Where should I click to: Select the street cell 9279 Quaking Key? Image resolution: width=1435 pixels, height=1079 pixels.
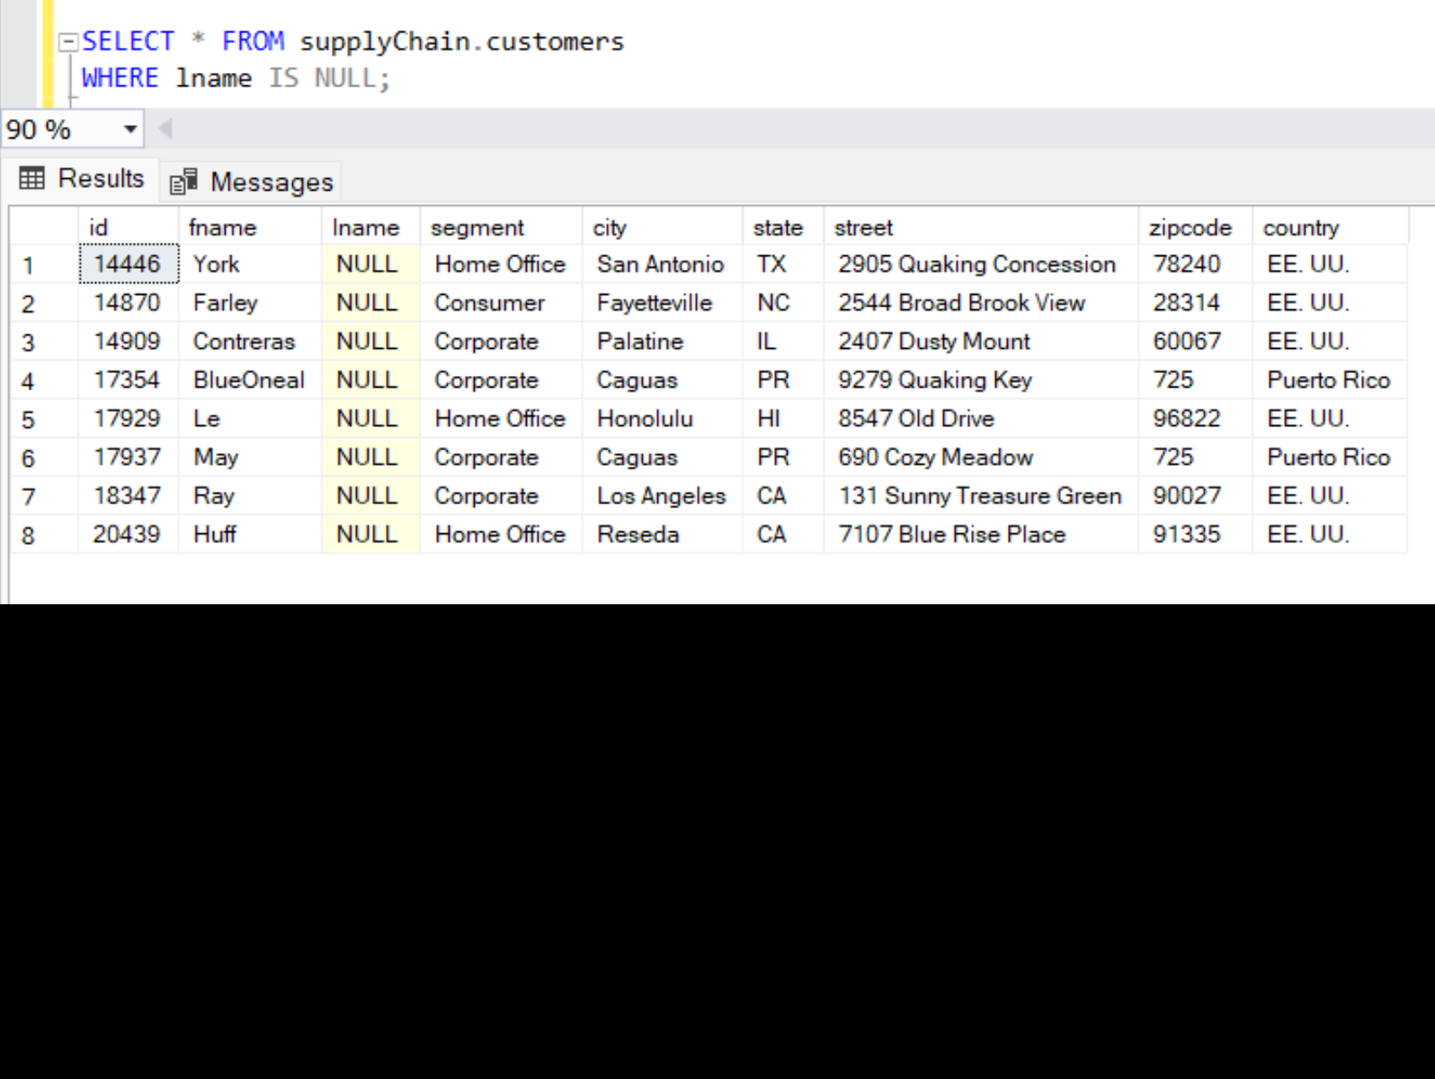935,380
